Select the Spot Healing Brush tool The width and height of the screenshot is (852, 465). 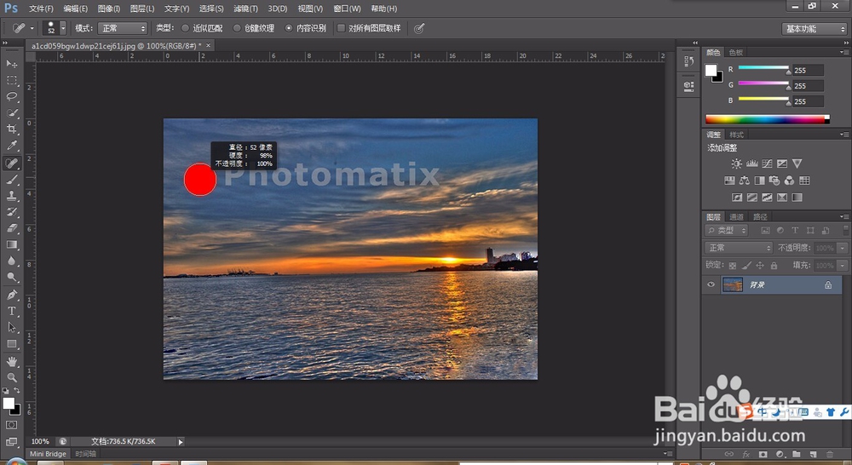pos(11,163)
